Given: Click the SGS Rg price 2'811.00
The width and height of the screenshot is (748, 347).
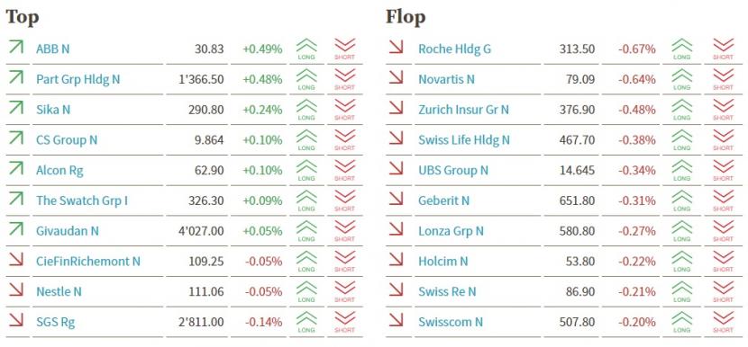Looking at the screenshot, I should (201, 322).
